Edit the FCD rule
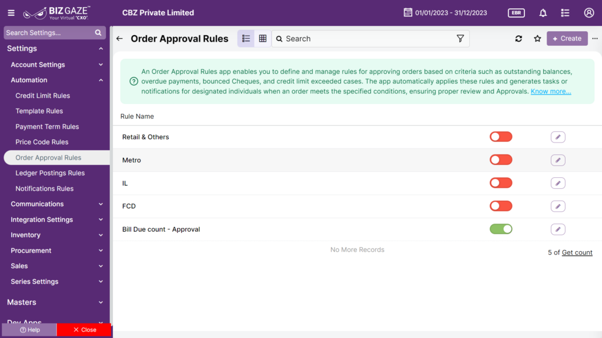The height and width of the screenshot is (338, 602). [558, 206]
